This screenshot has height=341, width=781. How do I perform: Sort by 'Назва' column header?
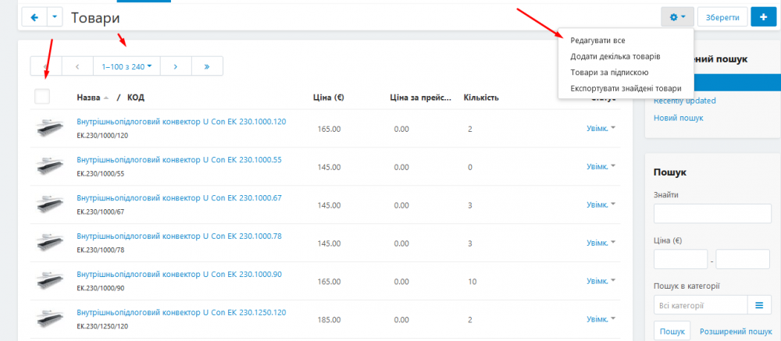(x=88, y=98)
